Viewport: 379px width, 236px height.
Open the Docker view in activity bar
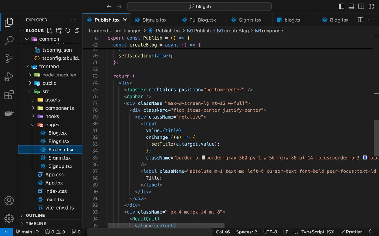9,113
